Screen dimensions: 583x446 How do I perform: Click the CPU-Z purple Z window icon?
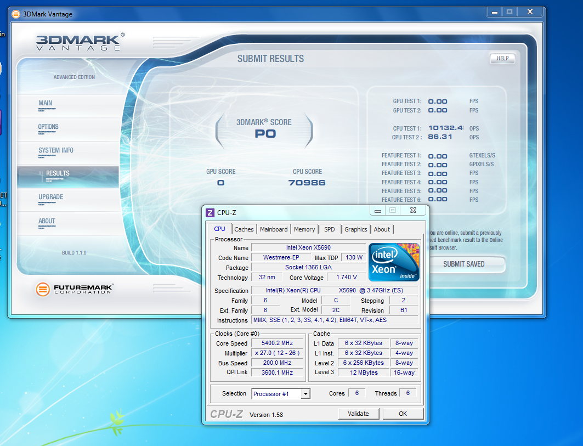pyautogui.click(x=210, y=213)
